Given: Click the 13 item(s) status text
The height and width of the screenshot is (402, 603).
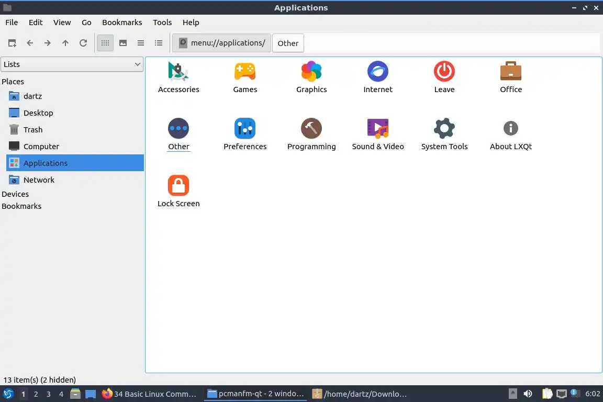Looking at the screenshot, I should [40, 380].
